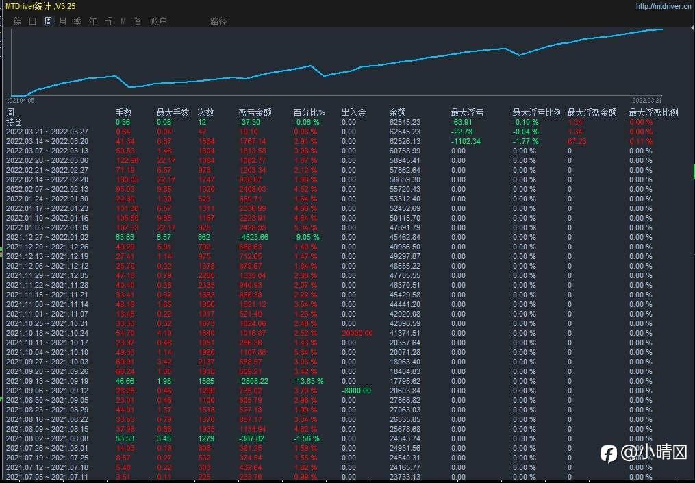Click the loss amount -4523.66

(253, 237)
